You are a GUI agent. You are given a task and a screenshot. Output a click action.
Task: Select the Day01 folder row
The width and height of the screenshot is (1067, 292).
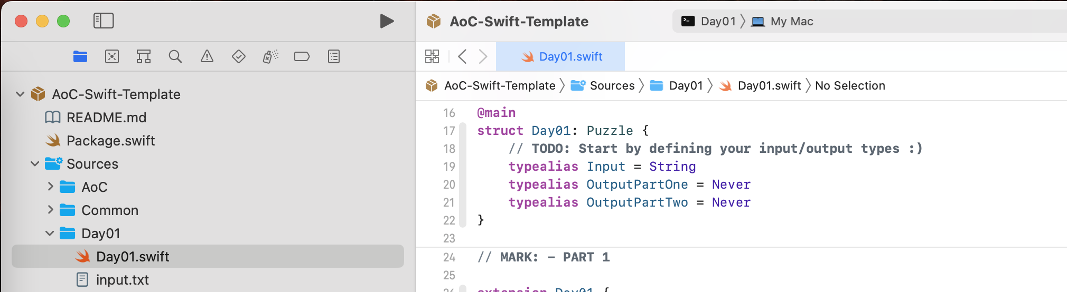tap(208, 233)
